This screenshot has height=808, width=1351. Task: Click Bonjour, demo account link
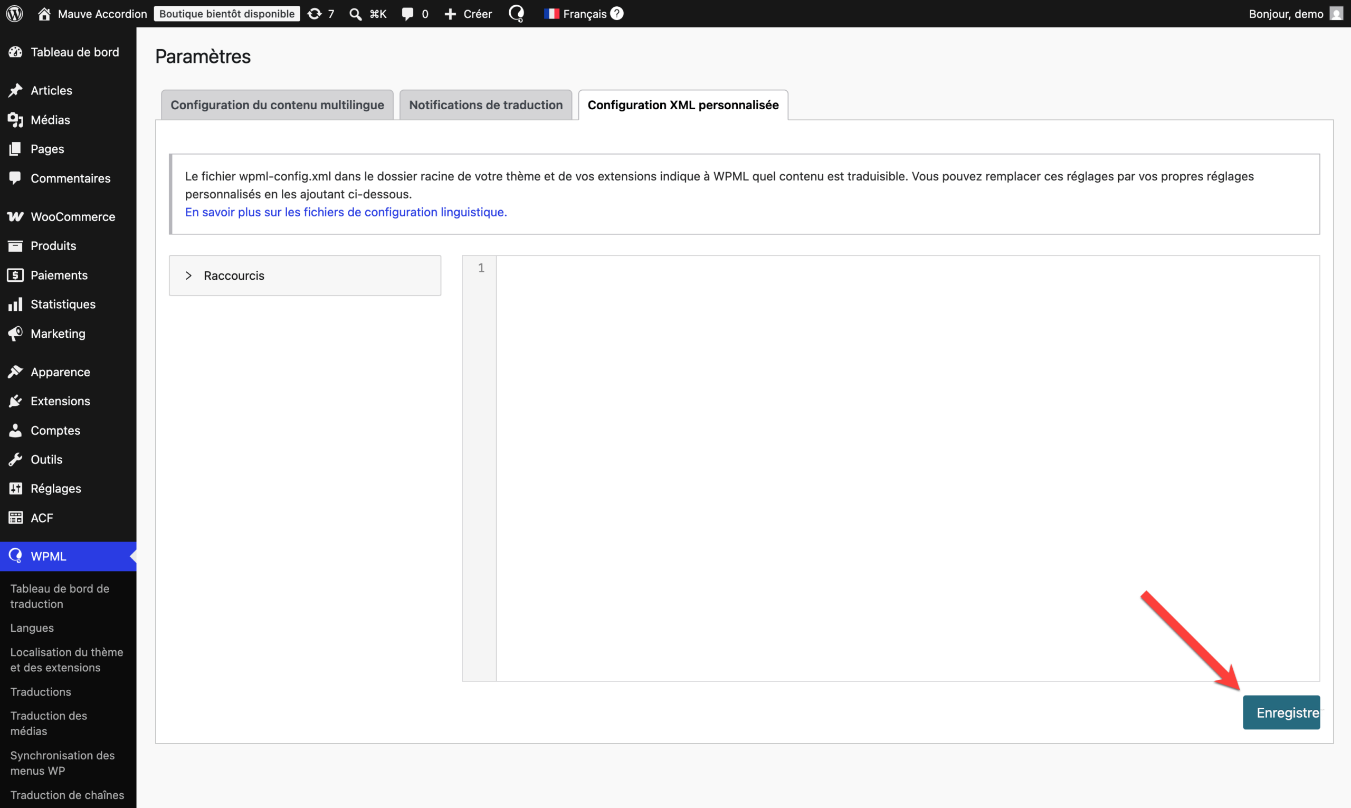pyautogui.click(x=1286, y=14)
